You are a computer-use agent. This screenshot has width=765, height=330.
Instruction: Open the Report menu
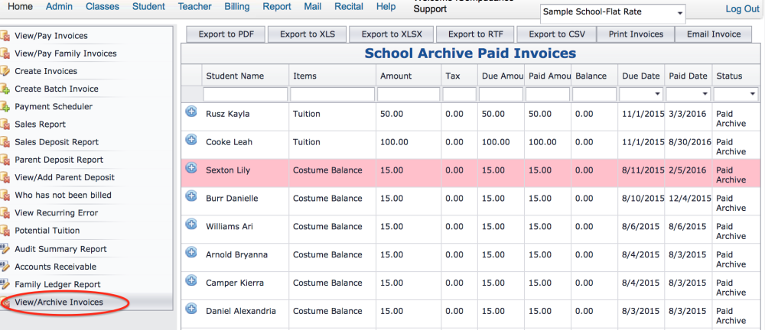click(x=277, y=7)
